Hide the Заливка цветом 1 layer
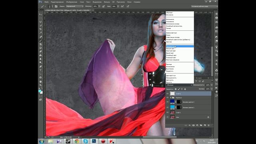The height and width of the screenshot is (144, 256). coord(168,107)
